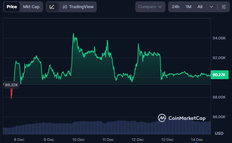The height and width of the screenshot is (143, 232).
Task: Click the 10 Dec date marker
Action: pos(78,139)
